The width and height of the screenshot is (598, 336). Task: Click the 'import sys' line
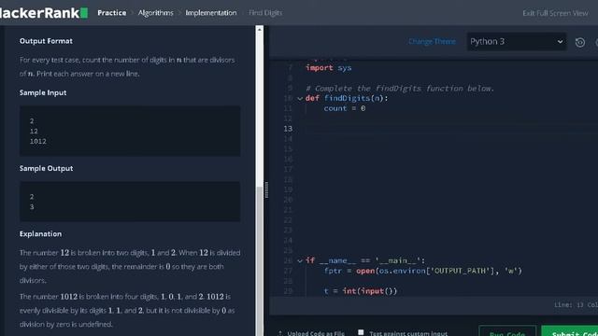pyautogui.click(x=328, y=68)
